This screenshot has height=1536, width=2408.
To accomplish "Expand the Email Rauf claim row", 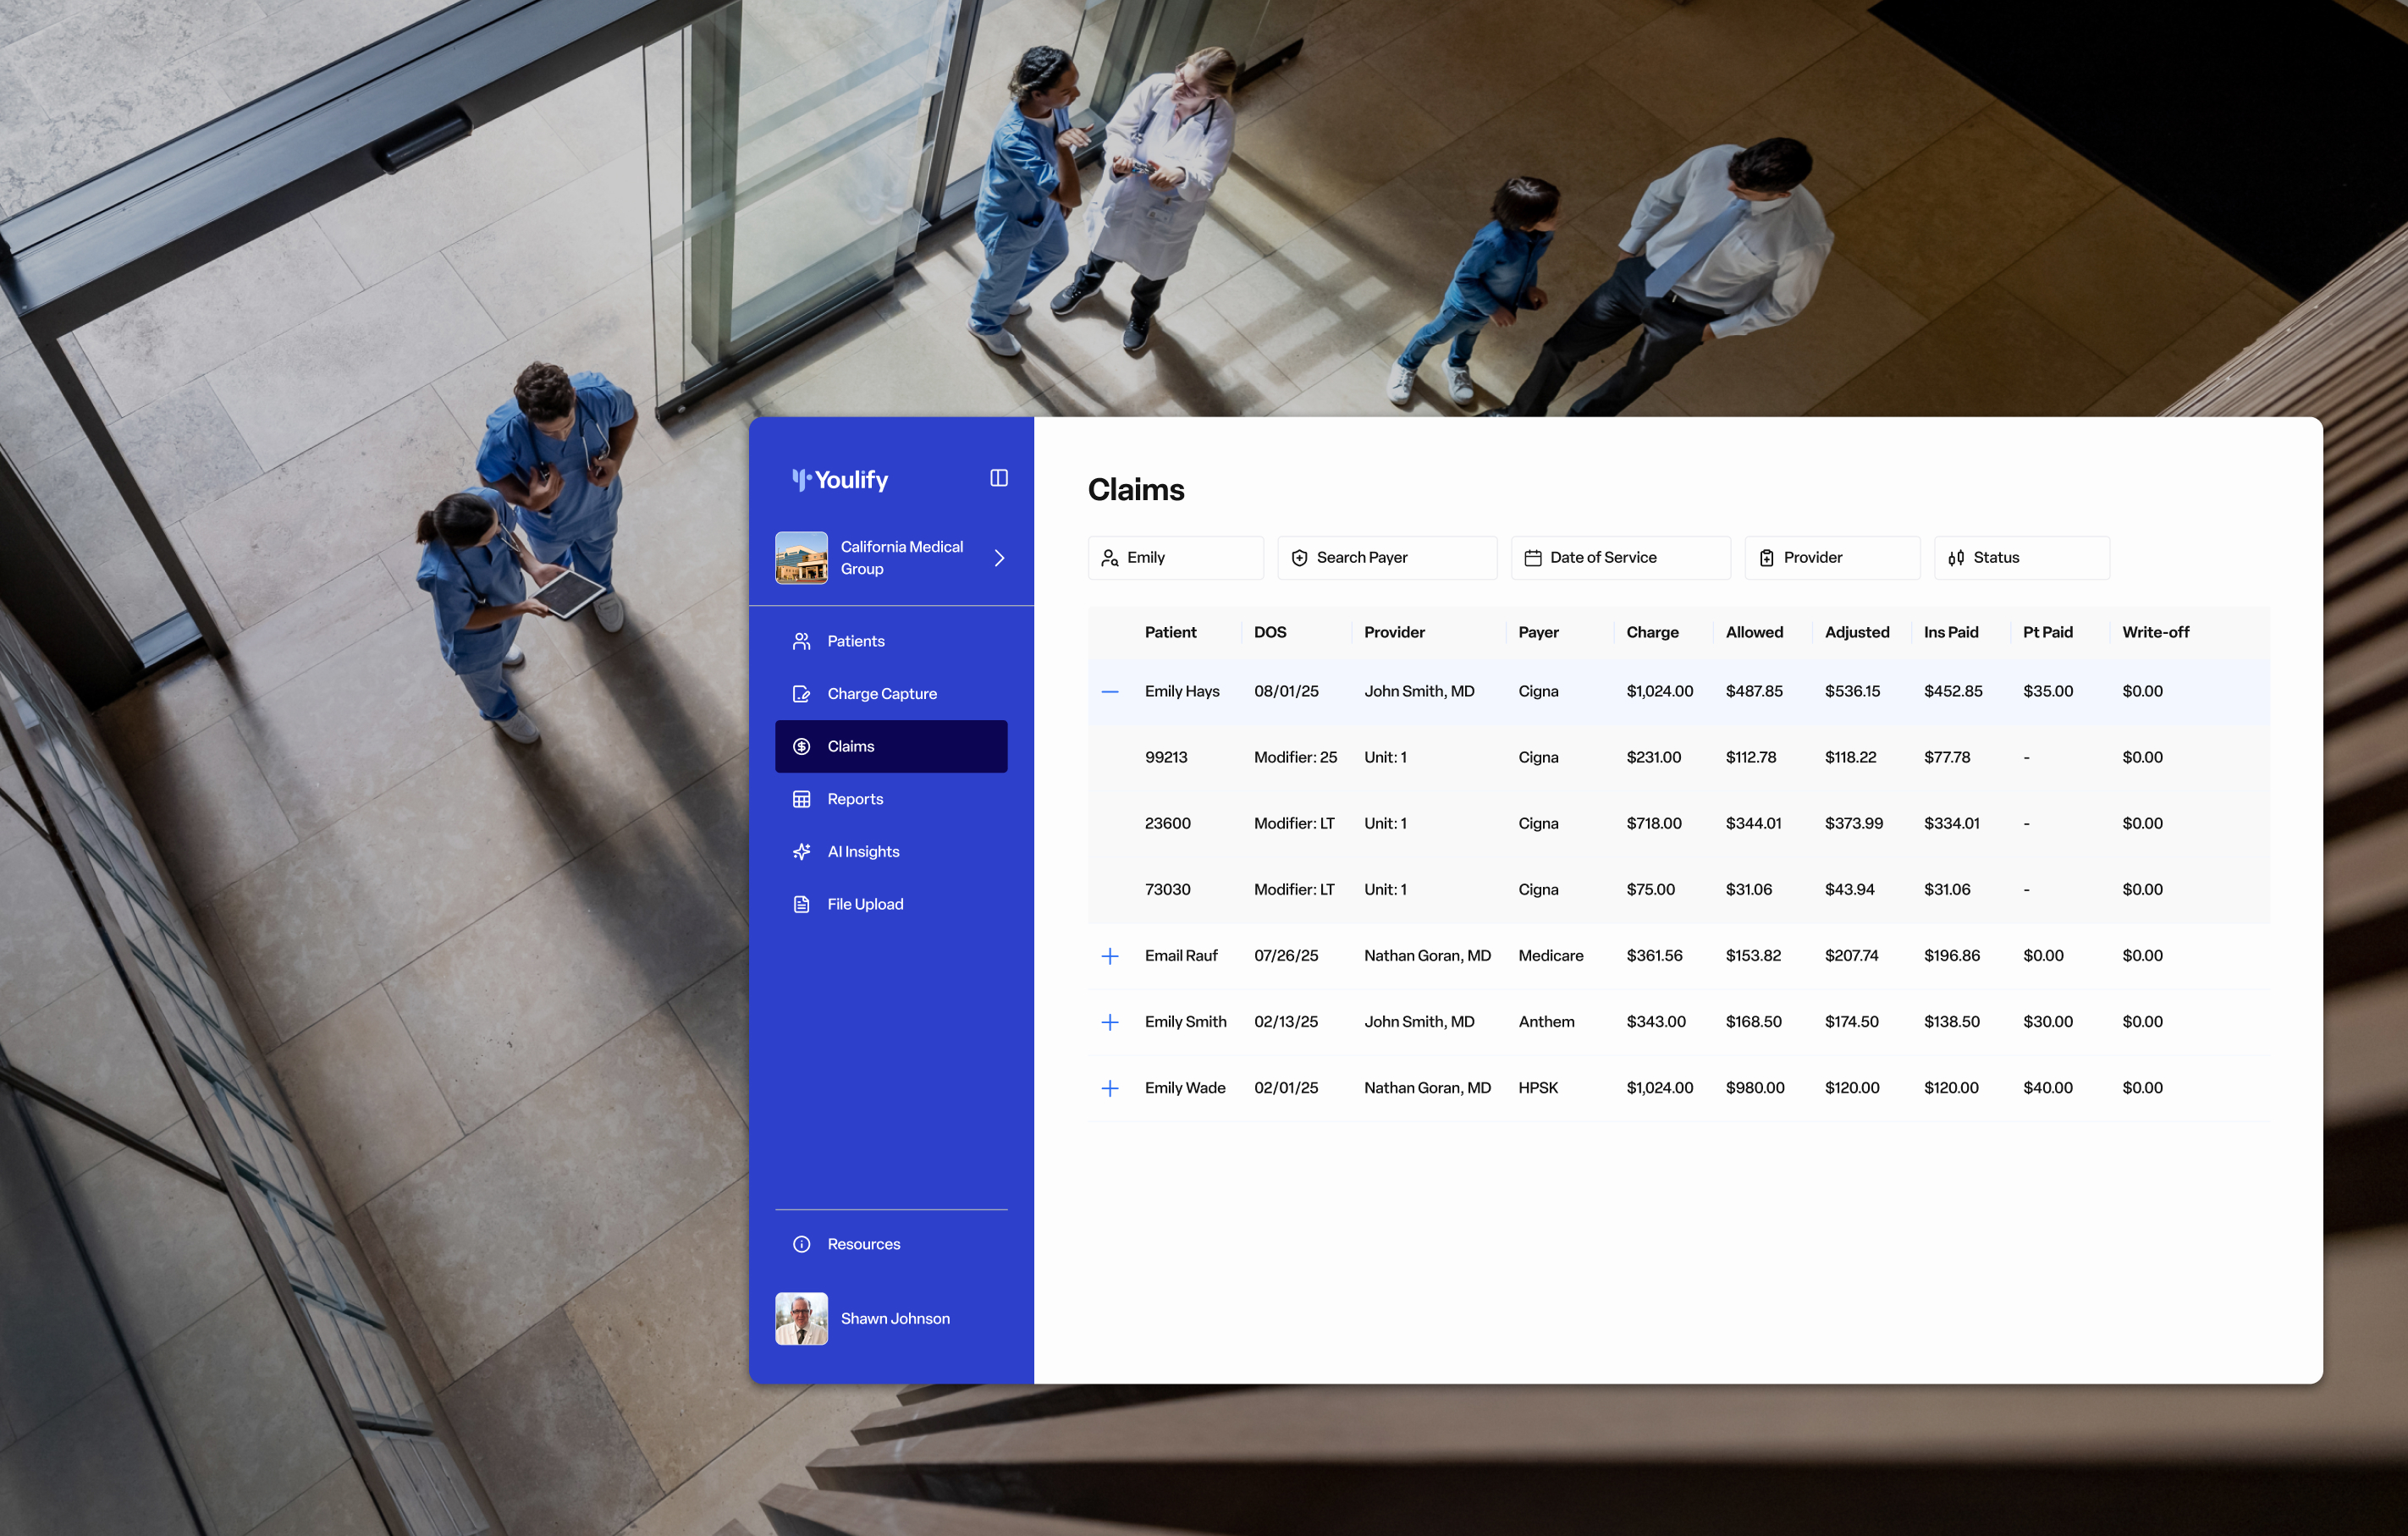I will click(x=1109, y=956).
